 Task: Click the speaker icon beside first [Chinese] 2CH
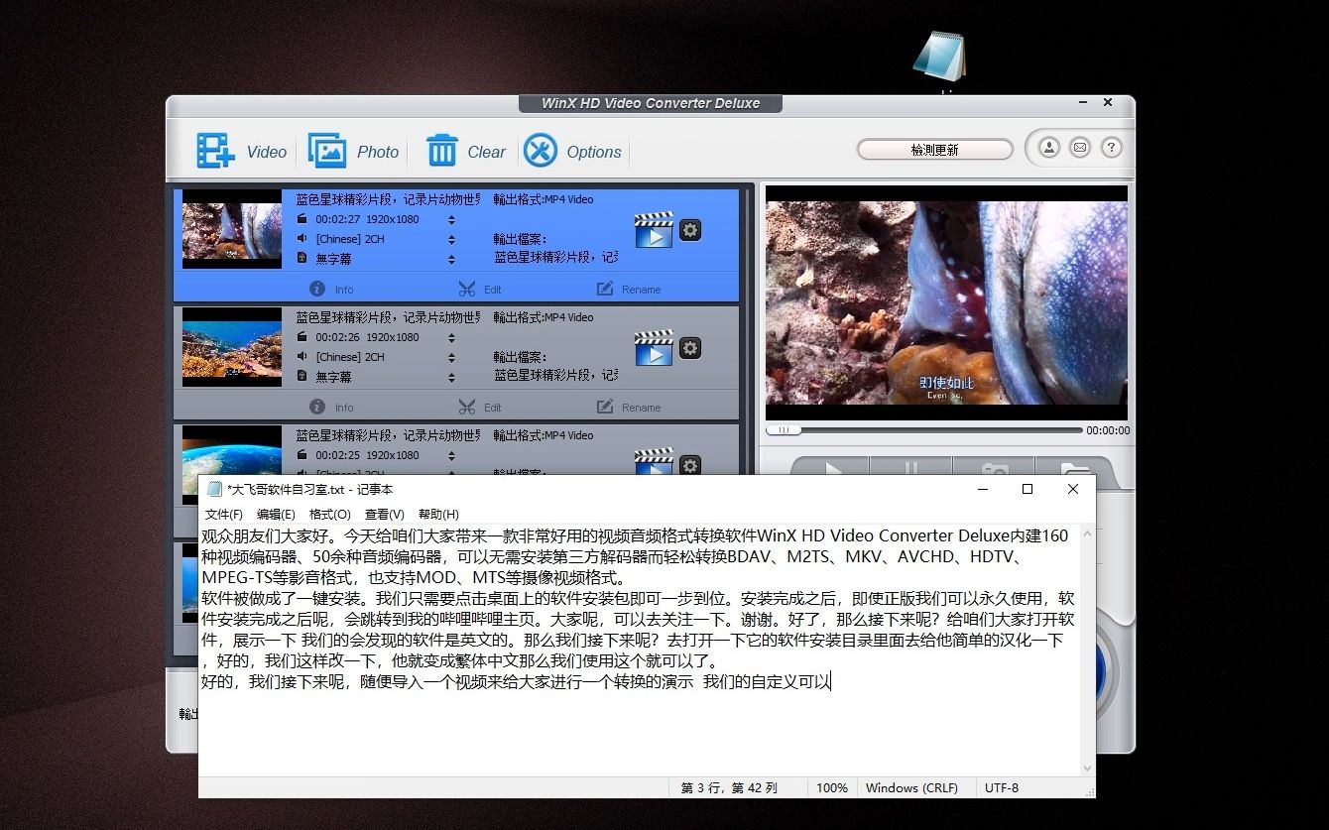coord(302,239)
